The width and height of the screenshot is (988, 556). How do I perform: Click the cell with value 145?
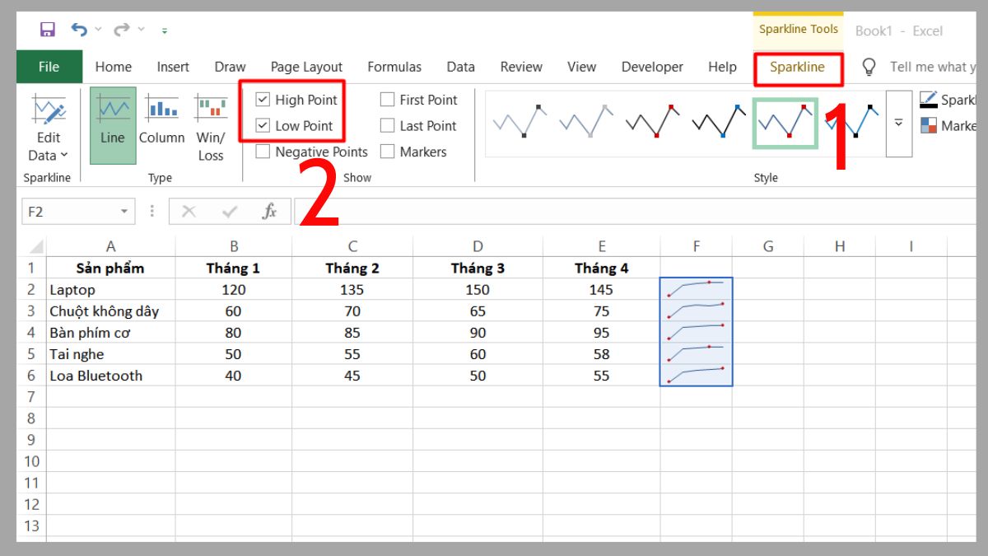[x=601, y=289]
